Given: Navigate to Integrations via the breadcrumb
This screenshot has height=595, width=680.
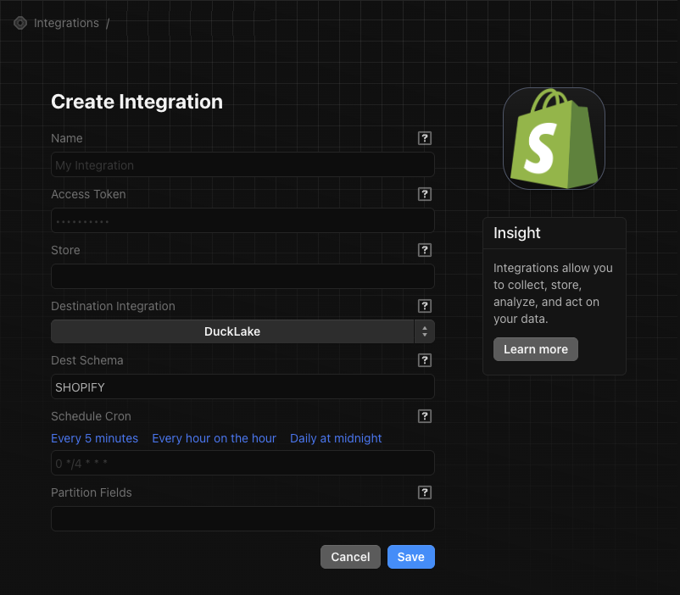Looking at the screenshot, I should click(66, 23).
